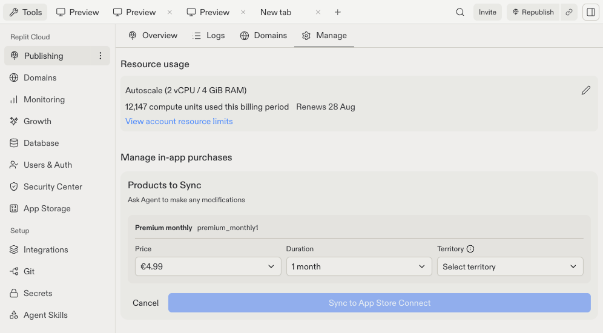
Task: Click Cancel in Products to Sync
Action: 145,303
